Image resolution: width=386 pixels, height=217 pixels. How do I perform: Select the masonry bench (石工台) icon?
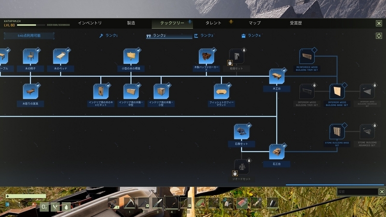[276, 152]
